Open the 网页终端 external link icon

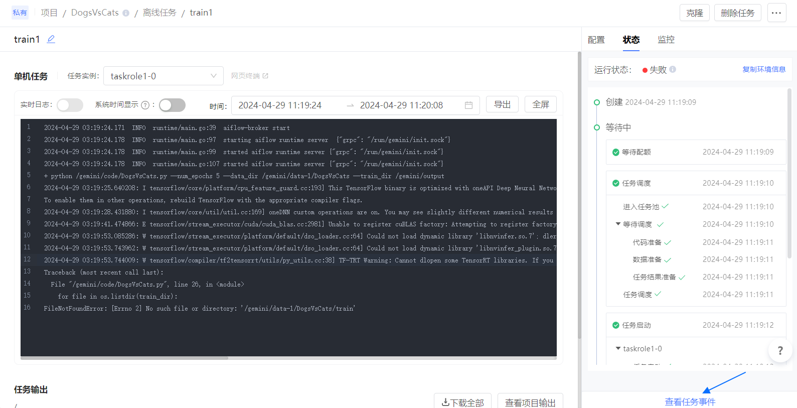[x=265, y=76]
